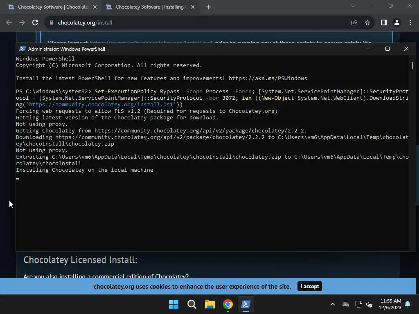
Task: Open Chrome three-dot menu
Action: tap(410, 23)
